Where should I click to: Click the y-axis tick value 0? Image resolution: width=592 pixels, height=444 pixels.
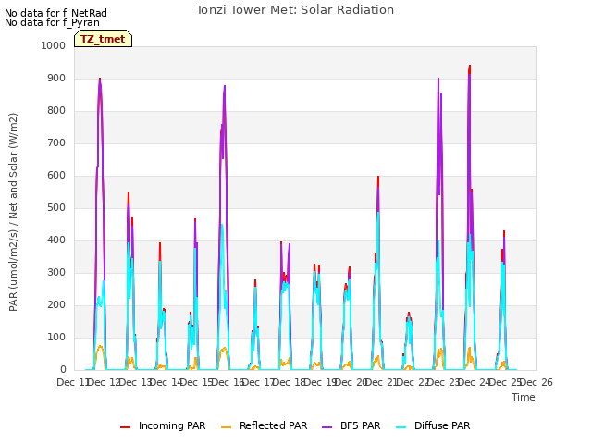(63, 370)
